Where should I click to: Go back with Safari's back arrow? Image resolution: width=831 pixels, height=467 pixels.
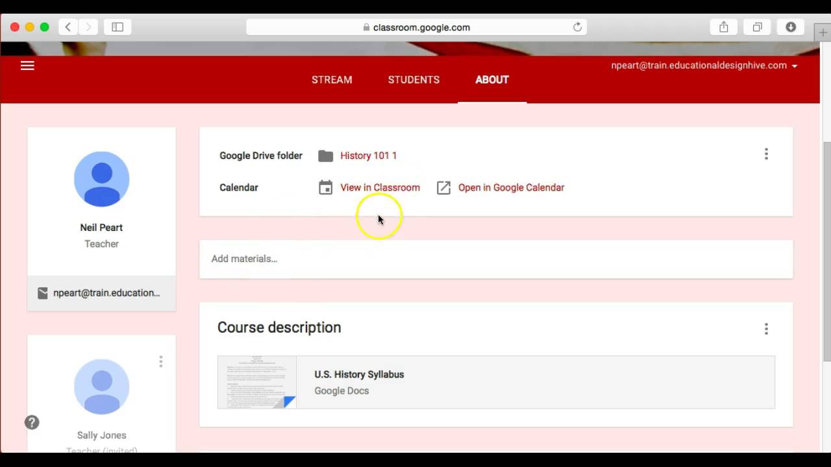pos(68,27)
